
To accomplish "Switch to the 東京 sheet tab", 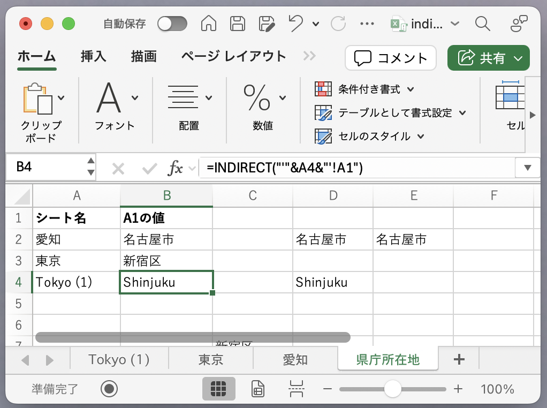I will [211, 360].
